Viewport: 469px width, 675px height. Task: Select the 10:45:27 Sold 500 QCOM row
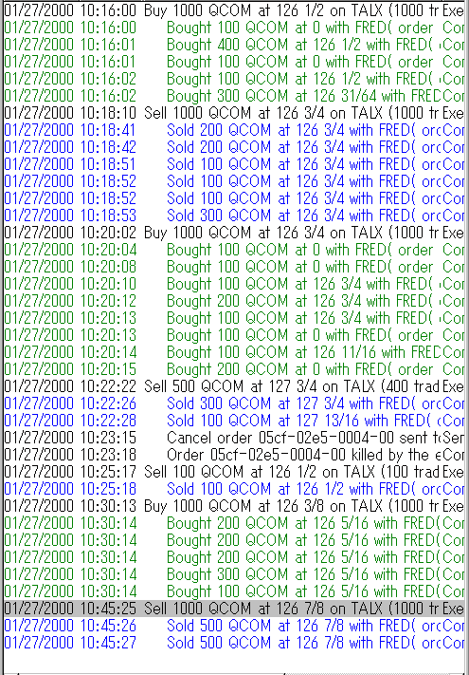pos(234,643)
